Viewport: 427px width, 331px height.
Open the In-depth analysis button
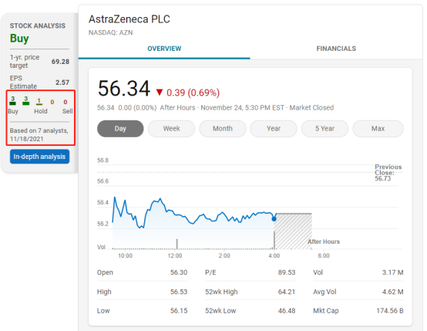[39, 157]
